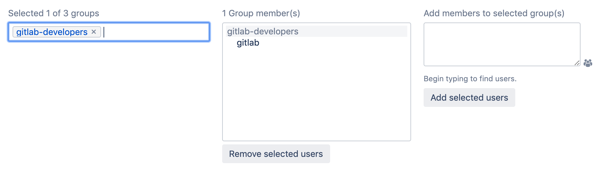Open the user picker people icon
This screenshot has height=170, width=605.
(588, 63)
